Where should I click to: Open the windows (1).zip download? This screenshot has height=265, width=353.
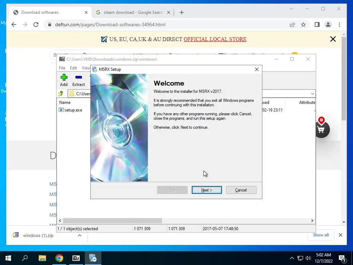click(38, 235)
